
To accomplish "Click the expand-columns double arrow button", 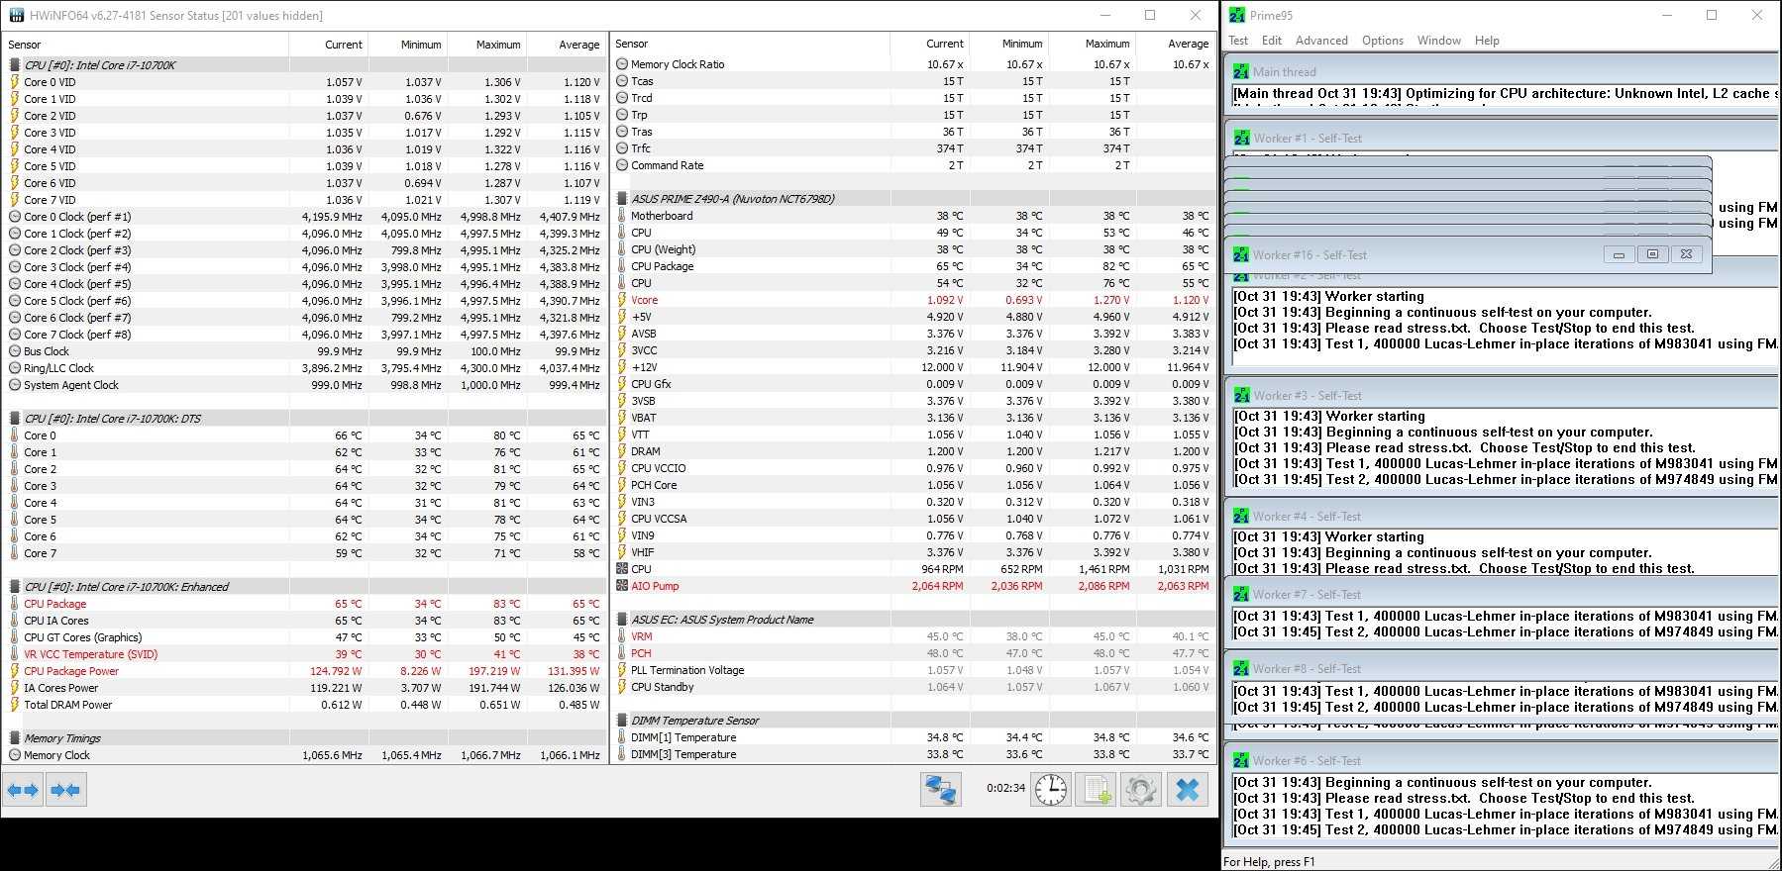I will (x=23, y=790).
